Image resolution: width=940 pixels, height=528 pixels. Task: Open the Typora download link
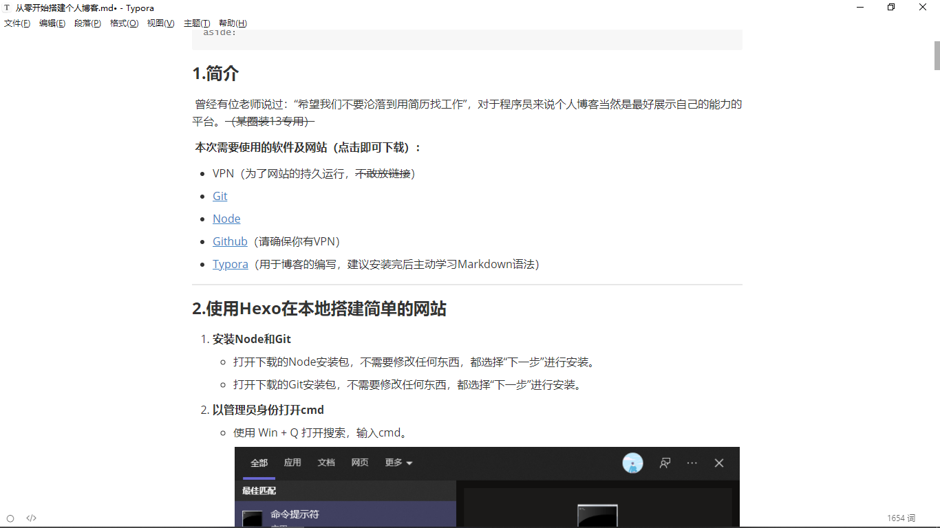coord(231,264)
